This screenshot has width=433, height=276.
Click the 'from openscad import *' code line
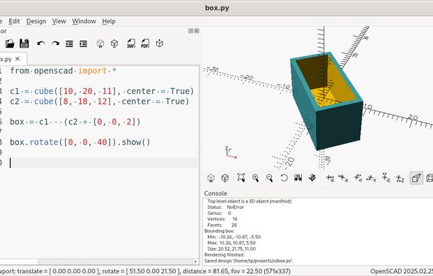coord(63,71)
